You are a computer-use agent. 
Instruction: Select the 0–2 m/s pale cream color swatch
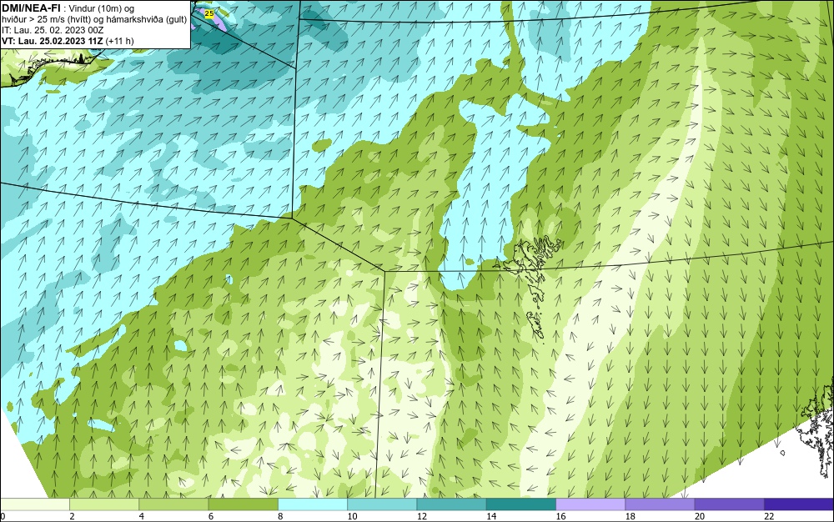coord(34,504)
